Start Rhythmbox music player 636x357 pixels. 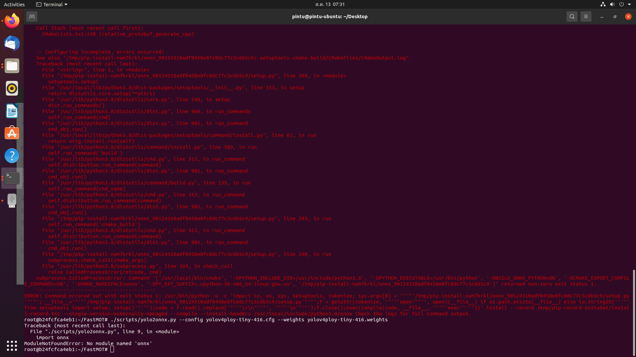pyautogui.click(x=12, y=88)
